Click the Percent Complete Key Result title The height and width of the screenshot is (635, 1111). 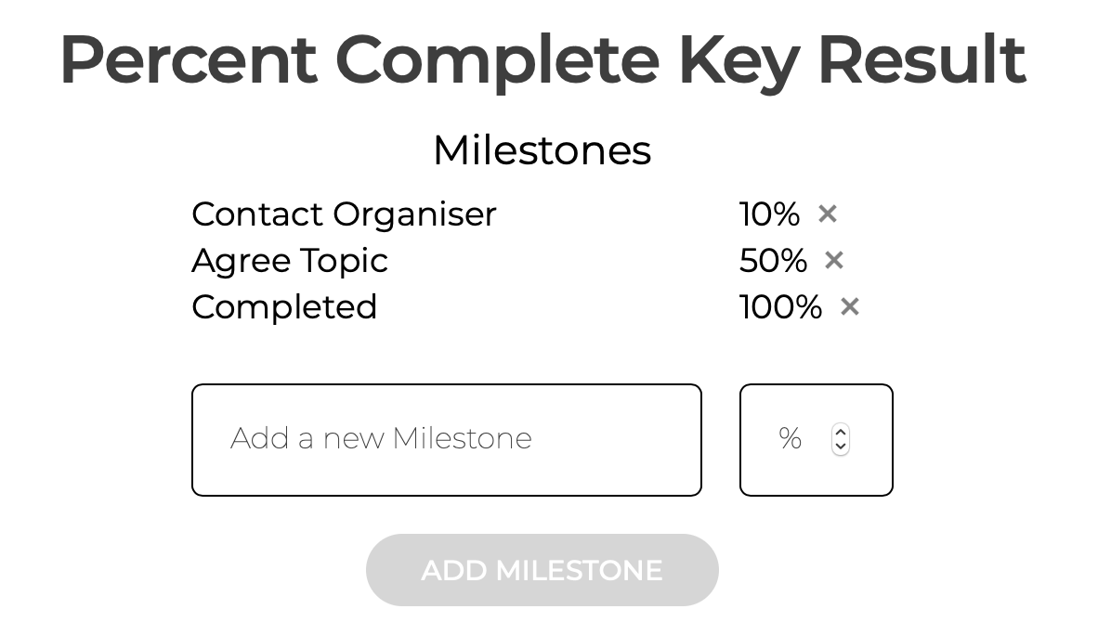542,59
